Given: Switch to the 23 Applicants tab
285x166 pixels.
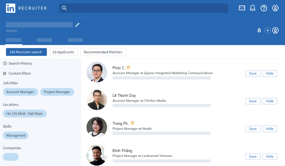Looking at the screenshot, I should pyautogui.click(x=63, y=52).
